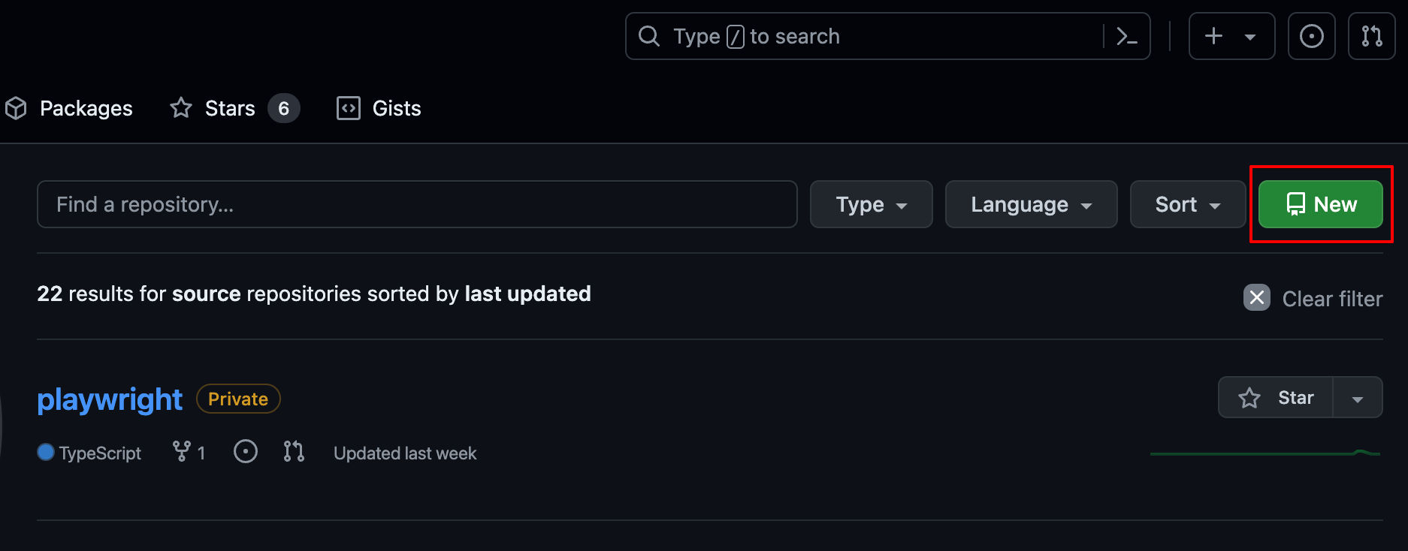Open the command palette icon

[x=1126, y=36]
